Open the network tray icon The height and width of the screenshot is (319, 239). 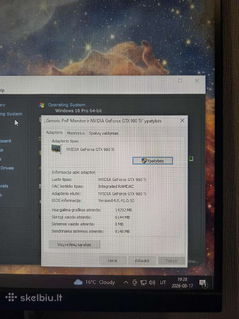click(x=143, y=282)
